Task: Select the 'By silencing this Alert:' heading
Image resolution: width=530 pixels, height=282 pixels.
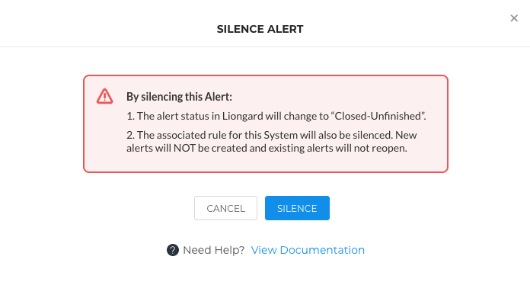Action: click(179, 97)
